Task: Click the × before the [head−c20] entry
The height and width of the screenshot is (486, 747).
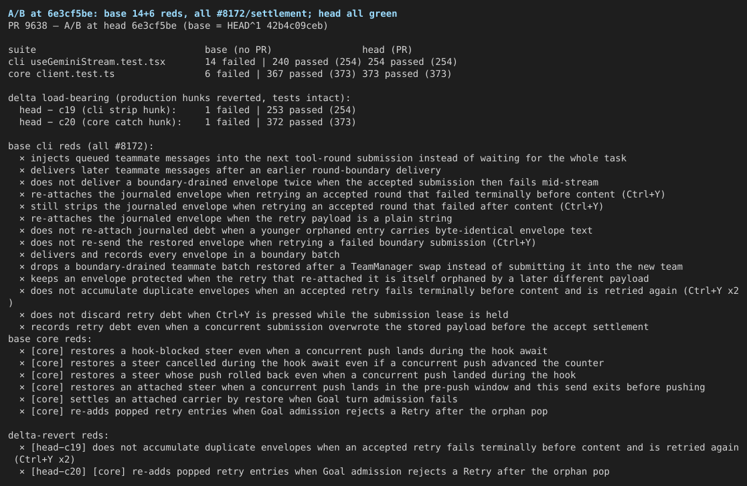Action: (22, 472)
